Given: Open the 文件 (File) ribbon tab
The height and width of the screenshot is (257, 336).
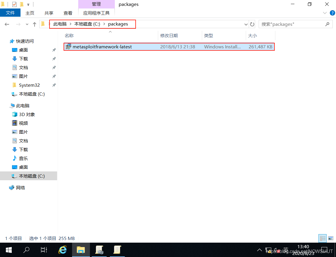Looking at the screenshot, I should click(x=10, y=13).
